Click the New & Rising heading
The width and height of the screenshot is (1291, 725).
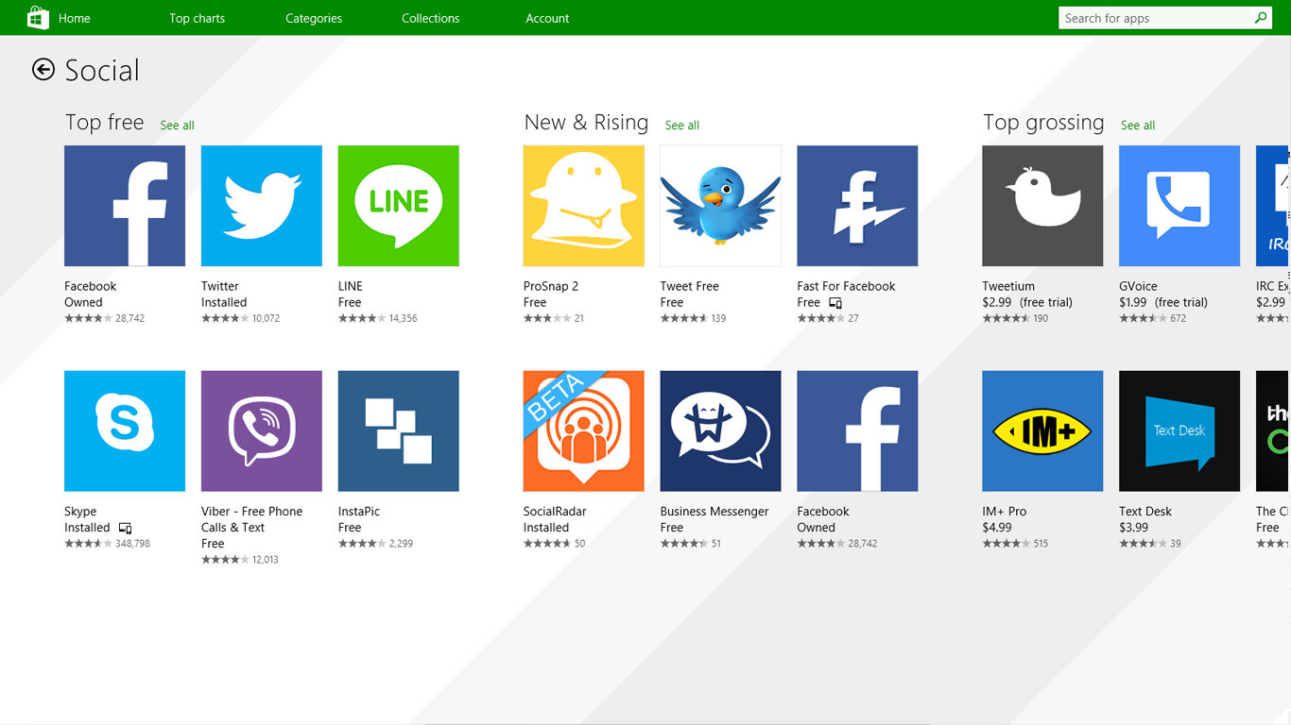point(586,123)
